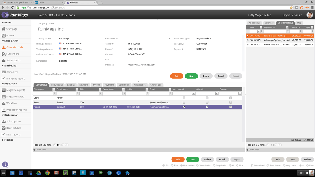Bookmark the page with the star icon
315x177 pixels.
291,7
